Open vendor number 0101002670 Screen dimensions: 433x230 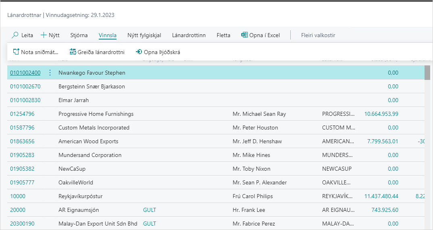(x=25, y=86)
